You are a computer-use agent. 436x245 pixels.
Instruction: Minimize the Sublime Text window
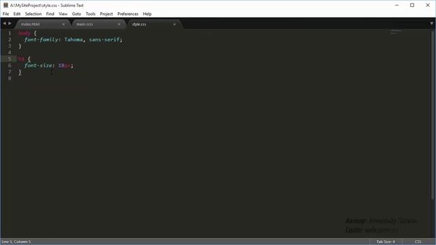396,5
